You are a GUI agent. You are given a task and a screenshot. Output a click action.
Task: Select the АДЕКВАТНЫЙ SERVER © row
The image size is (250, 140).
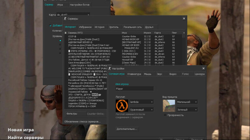(x=123, y=42)
